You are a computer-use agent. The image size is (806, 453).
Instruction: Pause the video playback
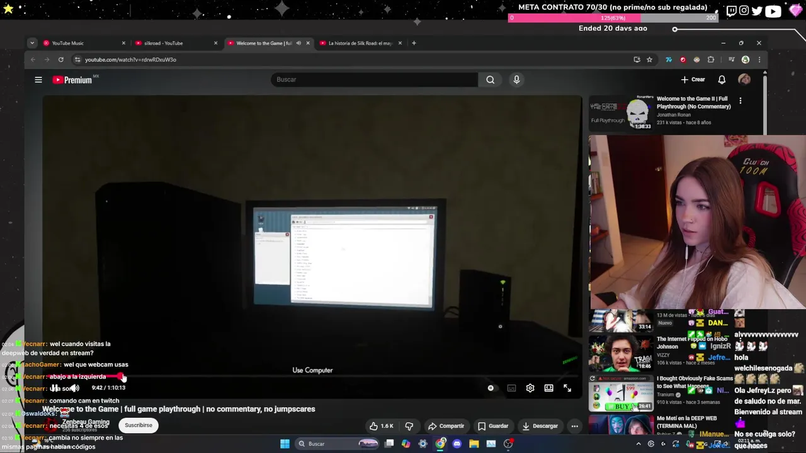55,388
